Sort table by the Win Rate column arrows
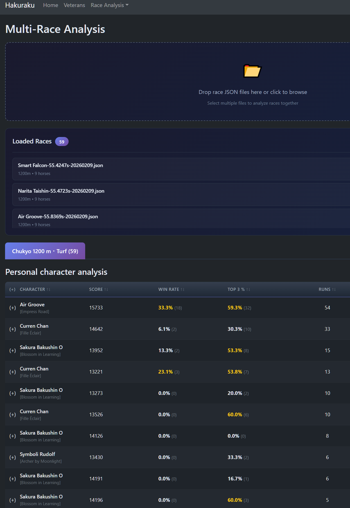The image size is (350, 508). [x=182, y=289]
